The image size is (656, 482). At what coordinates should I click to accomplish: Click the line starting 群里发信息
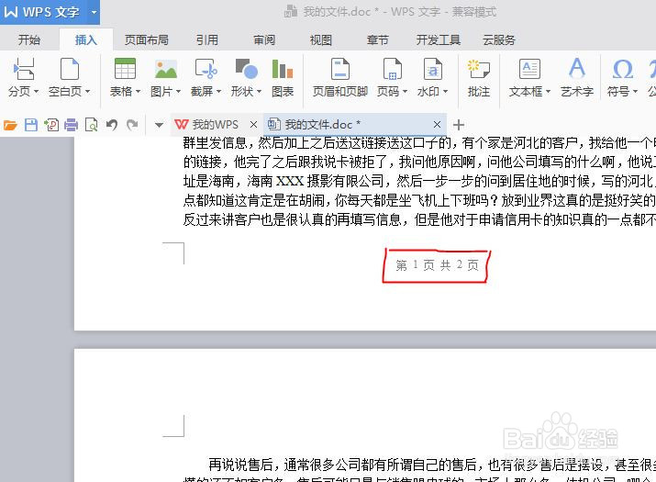click(419, 143)
